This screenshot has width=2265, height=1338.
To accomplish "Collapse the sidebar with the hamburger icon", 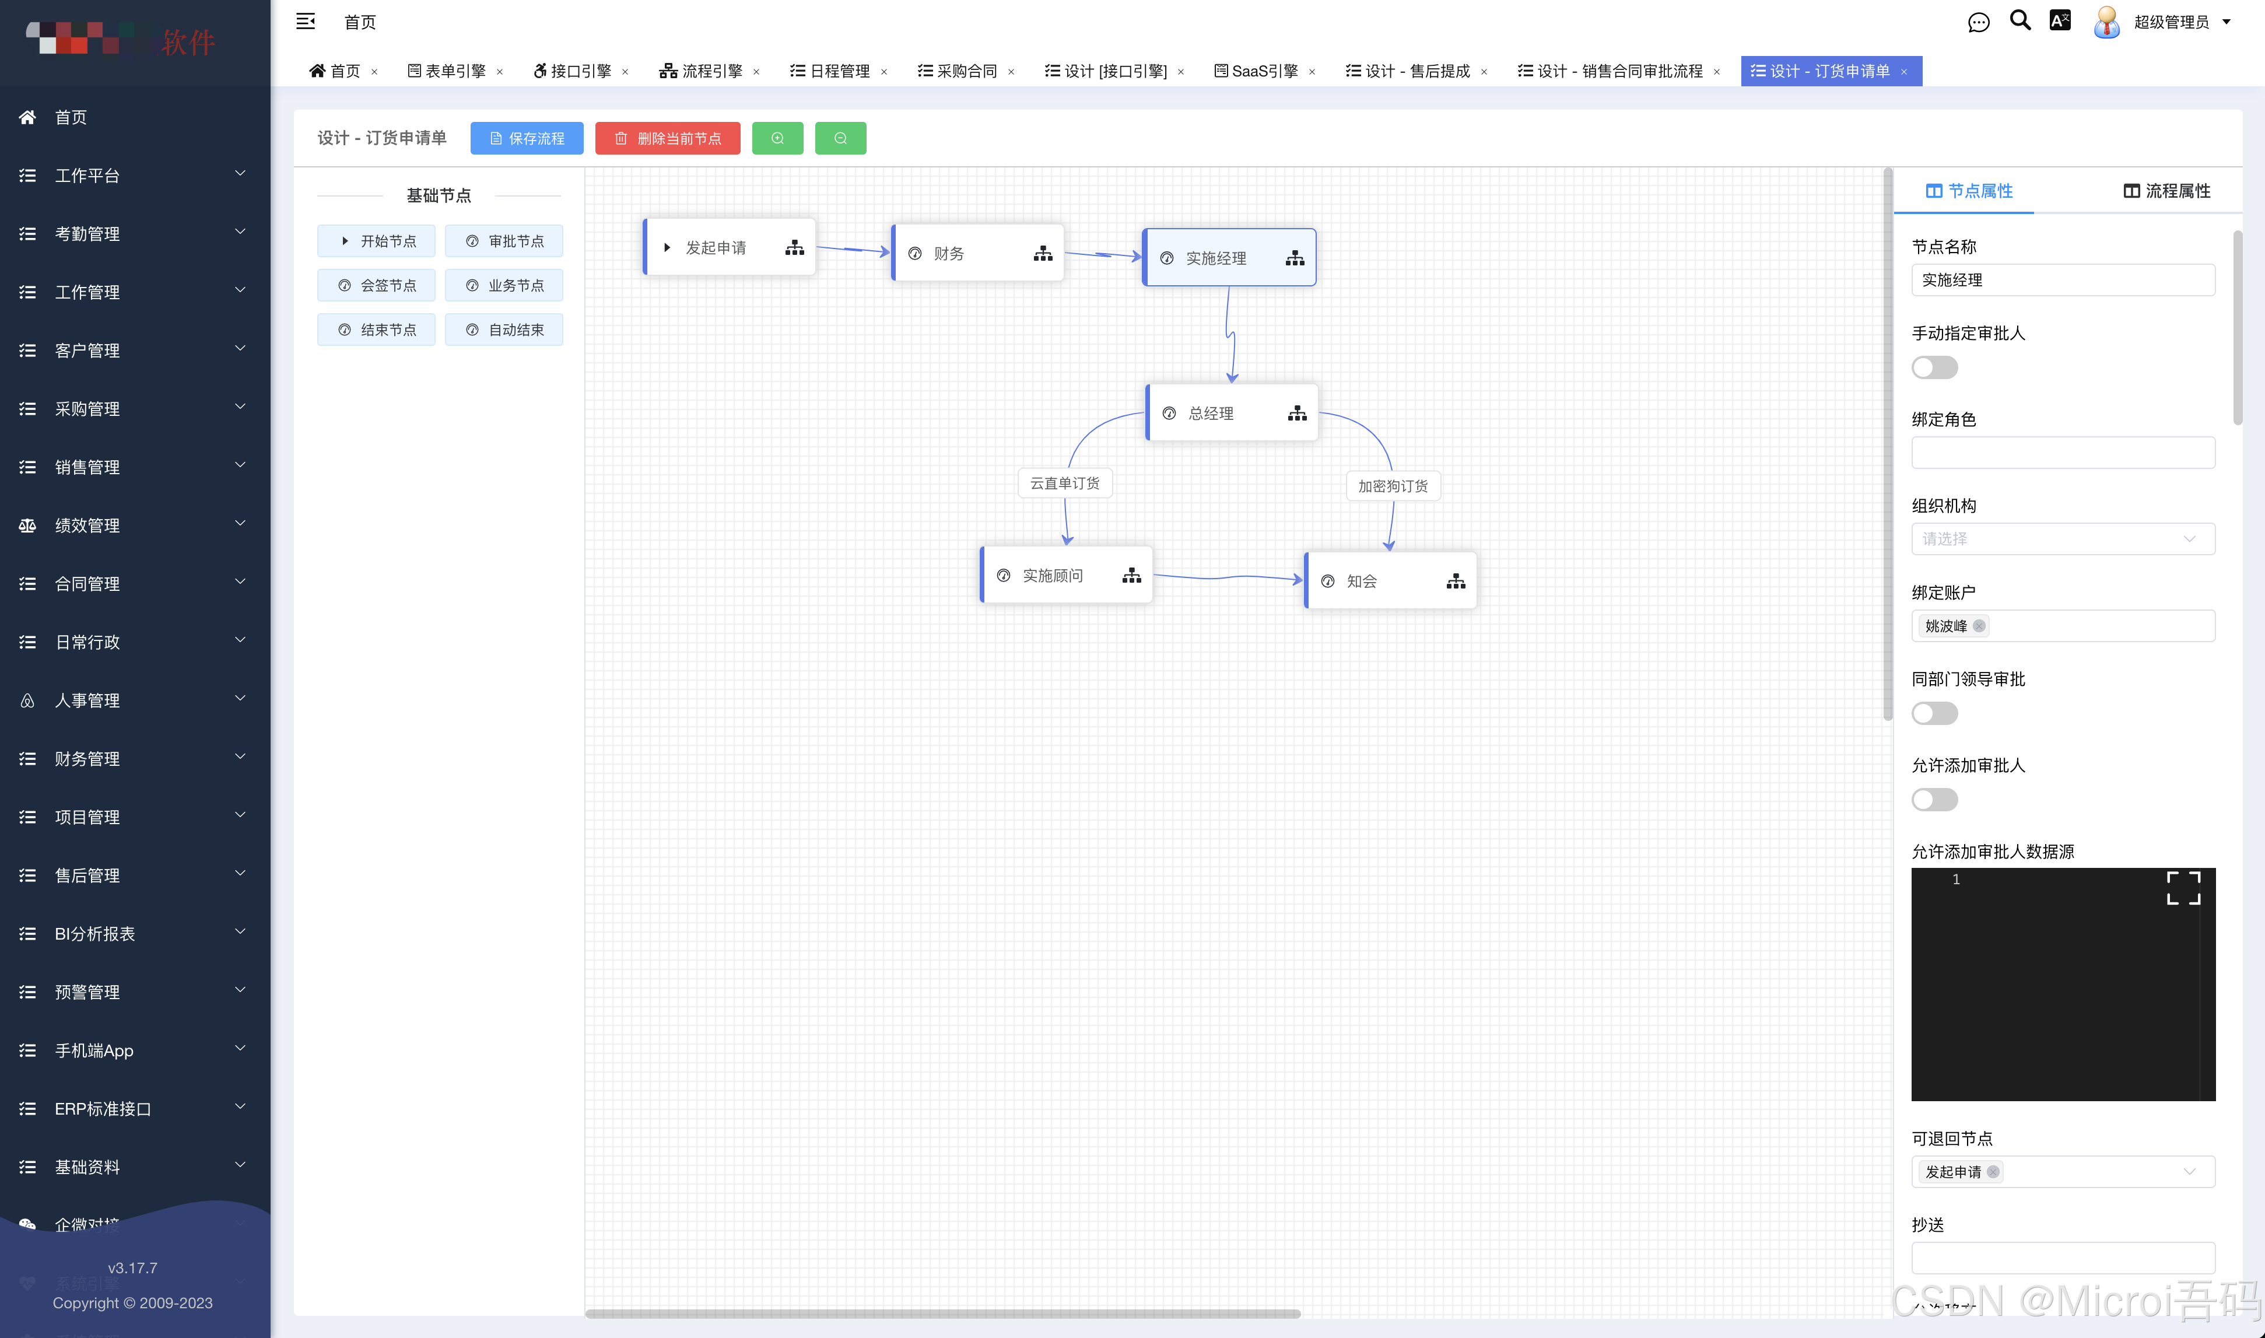I will pos(306,22).
